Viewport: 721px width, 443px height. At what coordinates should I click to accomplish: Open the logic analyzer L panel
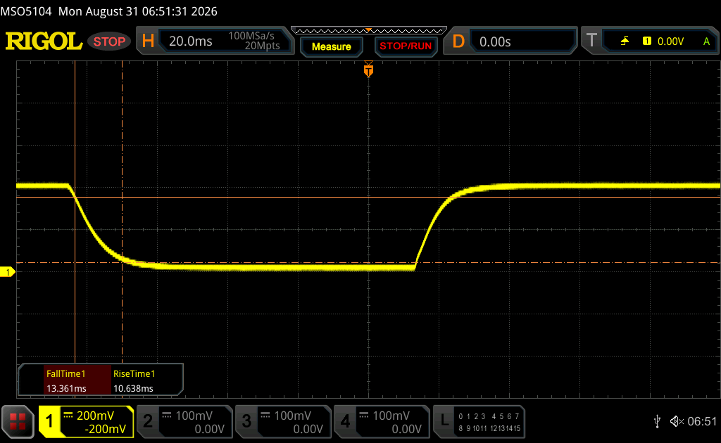479,421
